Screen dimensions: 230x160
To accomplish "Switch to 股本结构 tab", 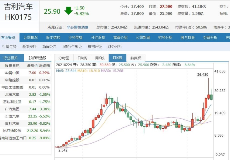I will 53,38.
